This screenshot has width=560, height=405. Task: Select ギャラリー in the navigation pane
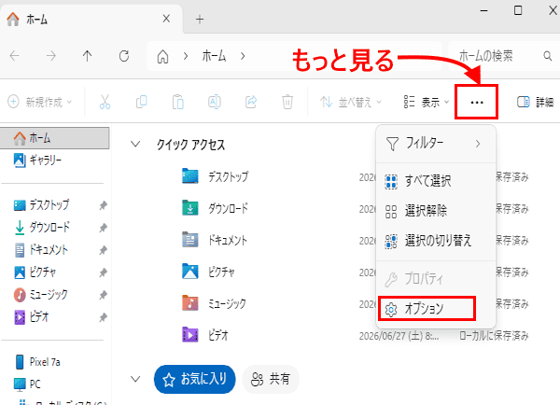37,161
